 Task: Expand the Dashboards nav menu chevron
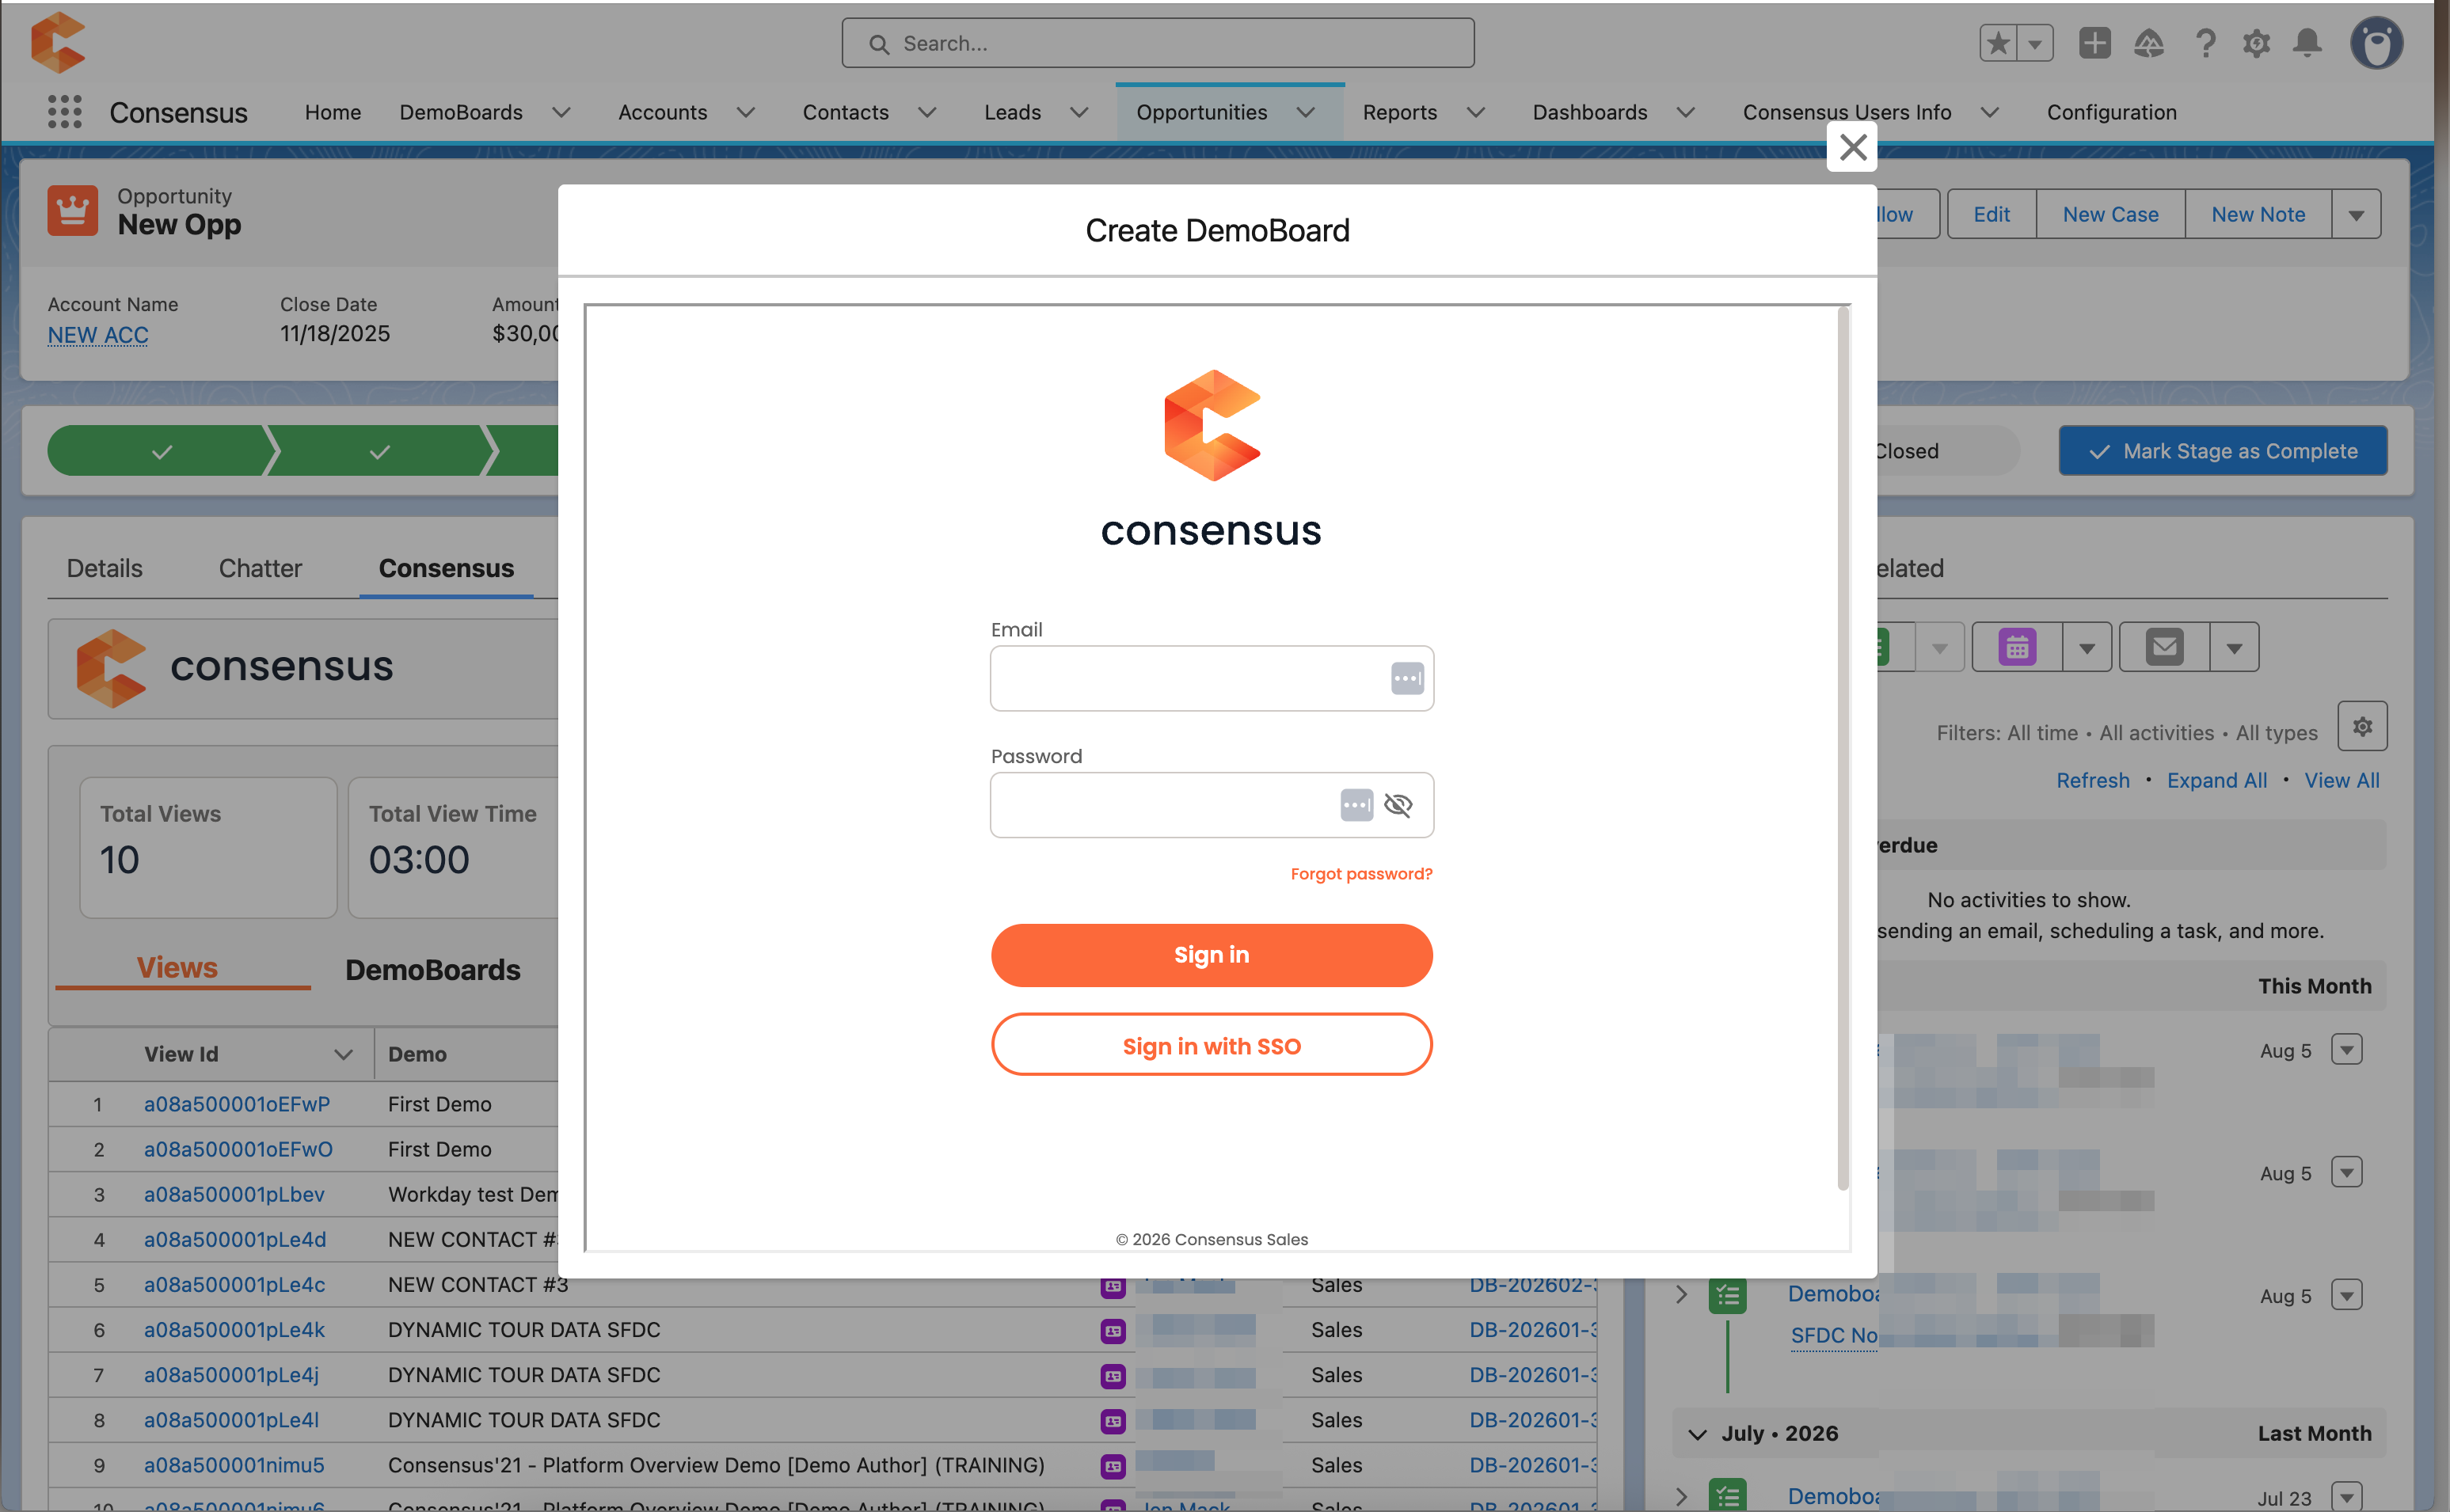tap(1686, 112)
